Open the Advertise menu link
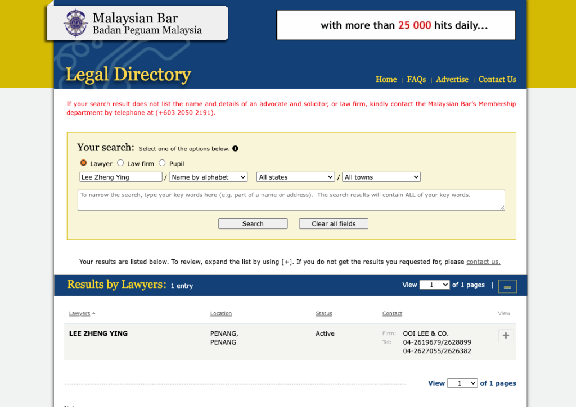Screen dimensions: 576x407 [452, 79]
